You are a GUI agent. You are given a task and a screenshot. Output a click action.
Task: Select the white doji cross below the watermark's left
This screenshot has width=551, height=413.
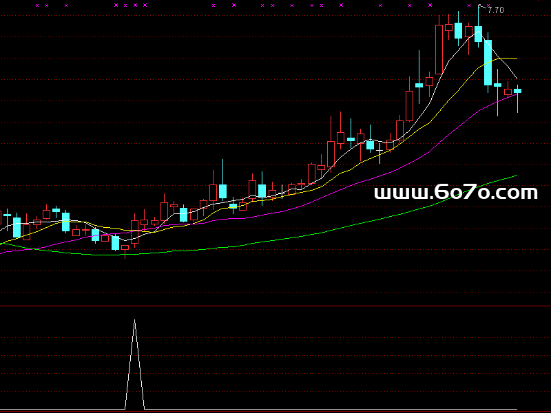(380, 148)
